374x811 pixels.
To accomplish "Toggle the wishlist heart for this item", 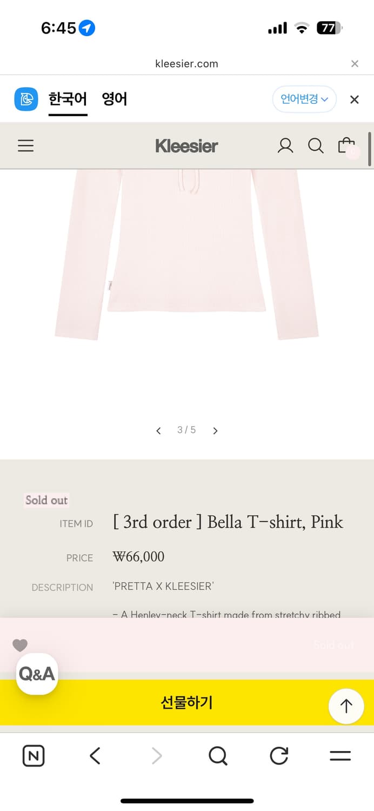I will [x=20, y=645].
